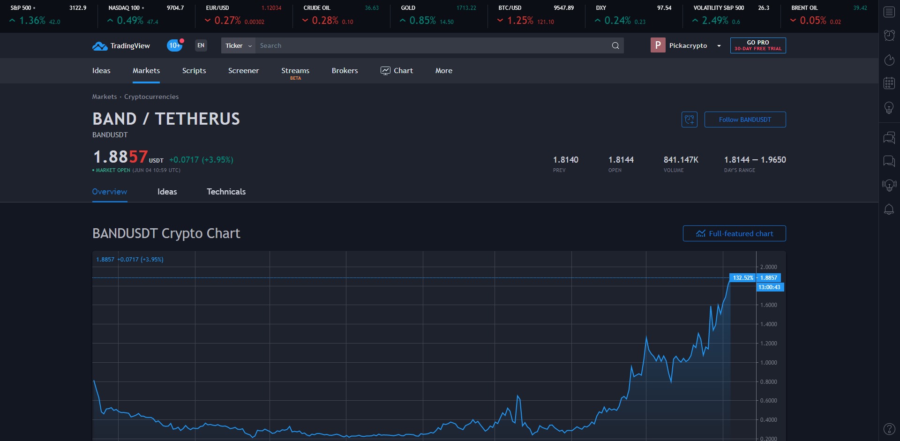Switch to the Overview tab
Screen dimensions: 900x441
click(110, 192)
